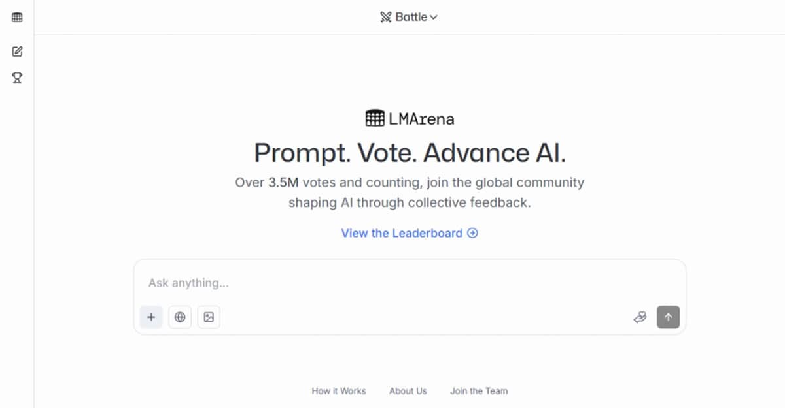
Task: Open the leaderboard via the sidebar trophy icon
Action: point(17,78)
